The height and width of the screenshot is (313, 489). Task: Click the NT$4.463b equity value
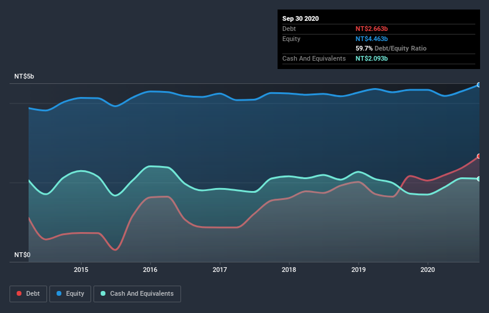pos(372,39)
